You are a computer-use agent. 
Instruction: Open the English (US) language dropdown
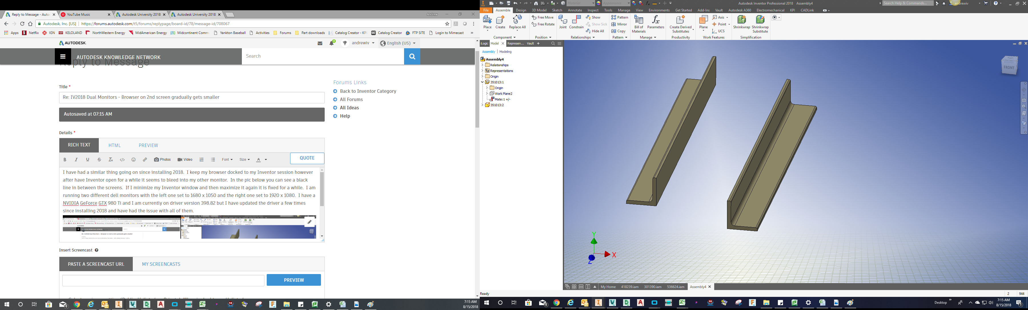tap(398, 43)
